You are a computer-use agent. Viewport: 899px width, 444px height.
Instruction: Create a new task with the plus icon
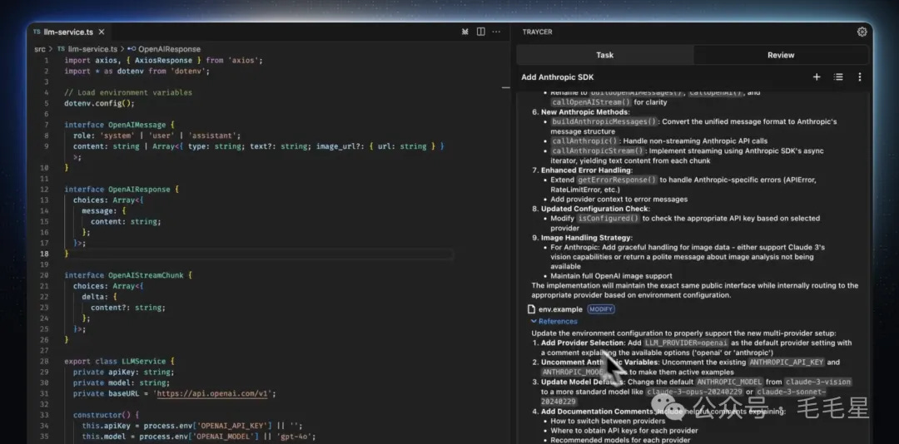(817, 76)
